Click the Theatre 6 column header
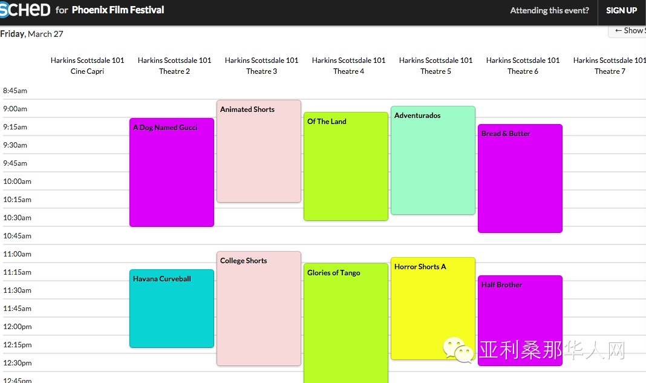The height and width of the screenshot is (383, 646). (523, 65)
